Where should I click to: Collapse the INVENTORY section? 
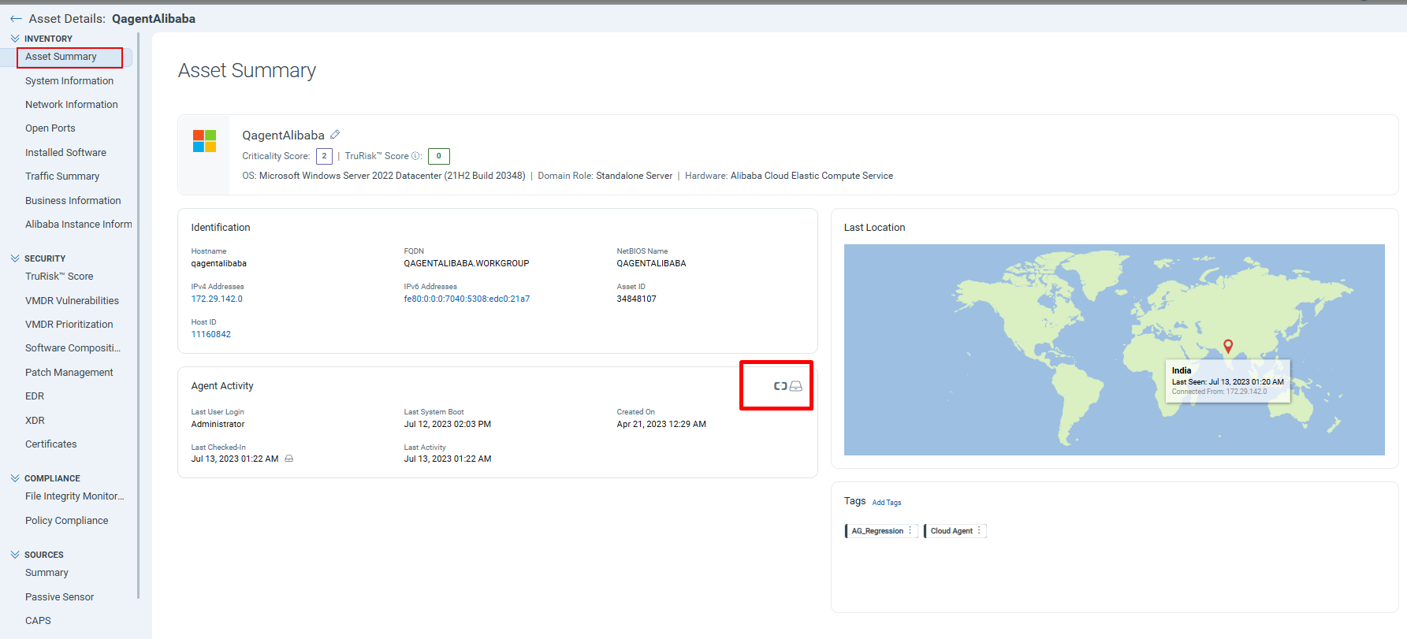tap(15, 39)
